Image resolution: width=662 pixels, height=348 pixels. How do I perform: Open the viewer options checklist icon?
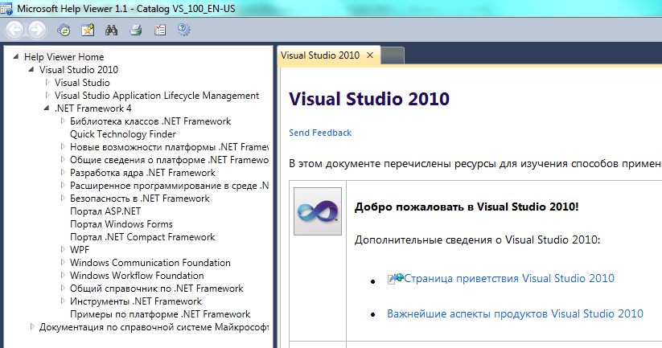point(160,31)
